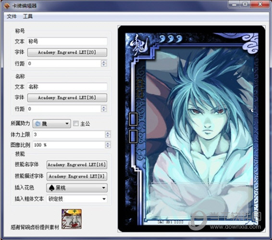The height and width of the screenshot is (240, 272).
Task: Expand the 插入花色 suit dropdown
Action: [x=77, y=188]
